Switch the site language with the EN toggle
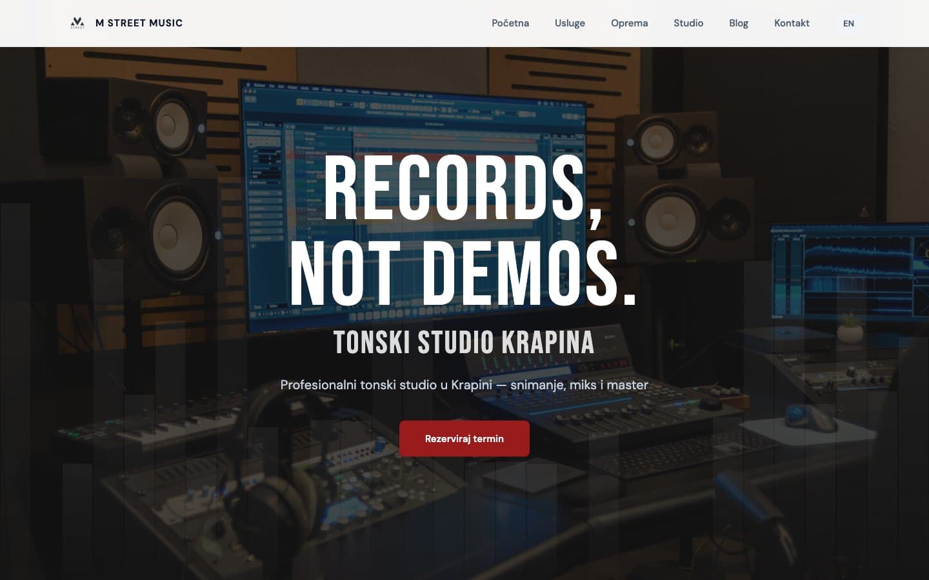Viewport: 929px width, 580px height. [x=848, y=23]
